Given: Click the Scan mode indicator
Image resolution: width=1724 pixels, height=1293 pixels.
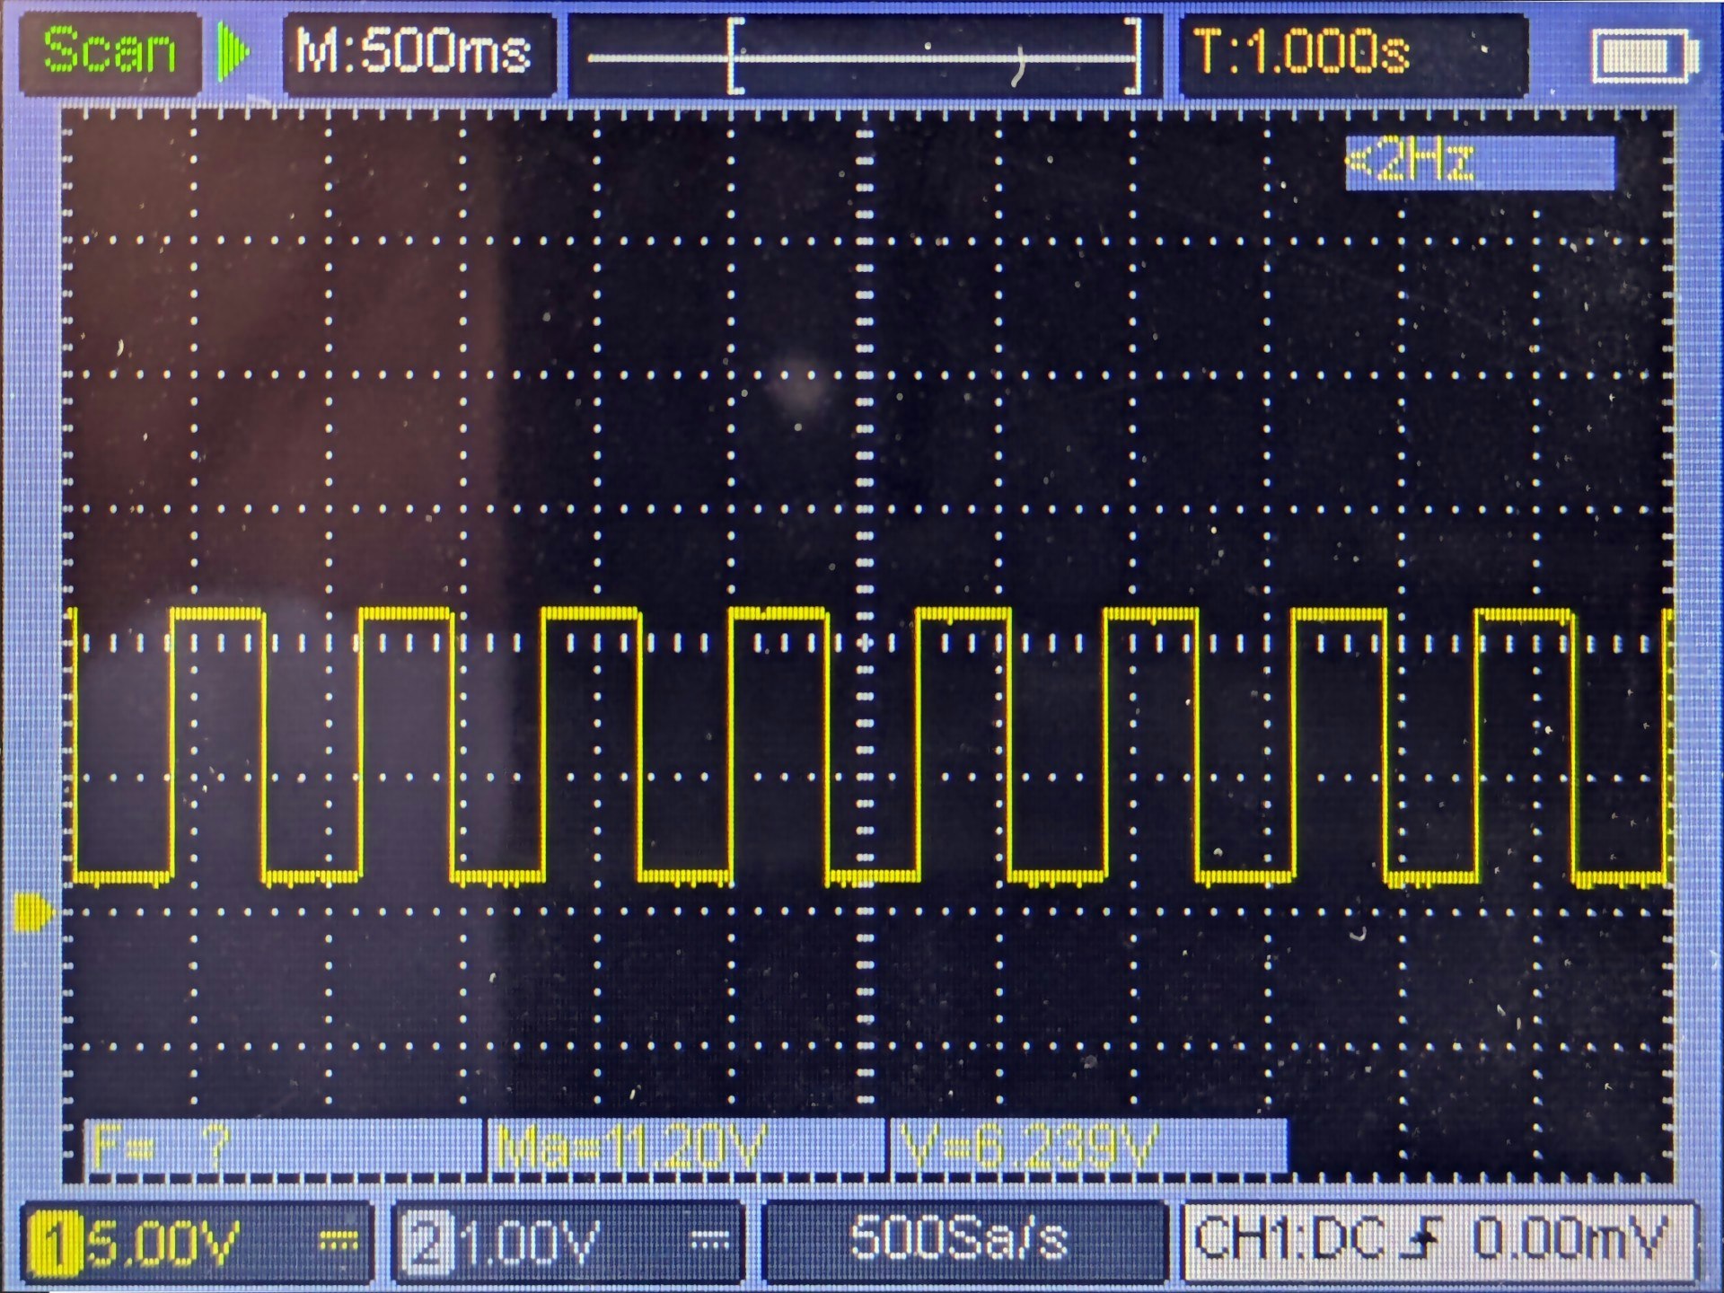Looking at the screenshot, I should 110,50.
